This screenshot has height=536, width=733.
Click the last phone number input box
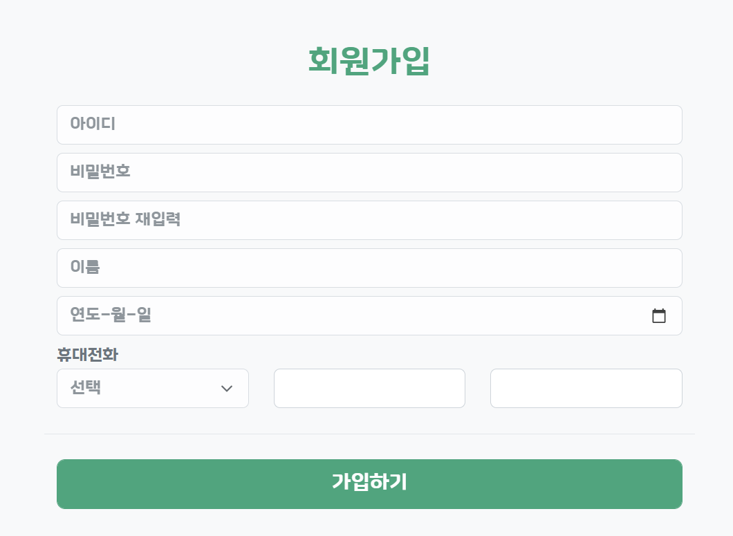pyautogui.click(x=586, y=388)
